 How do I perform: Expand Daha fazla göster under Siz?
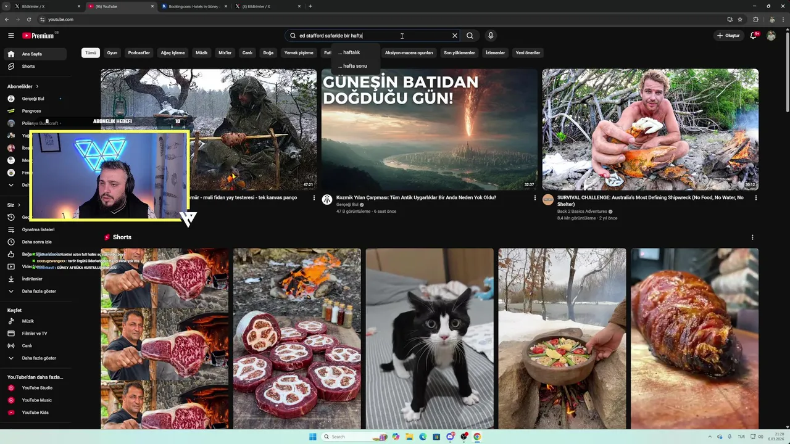pos(36,291)
